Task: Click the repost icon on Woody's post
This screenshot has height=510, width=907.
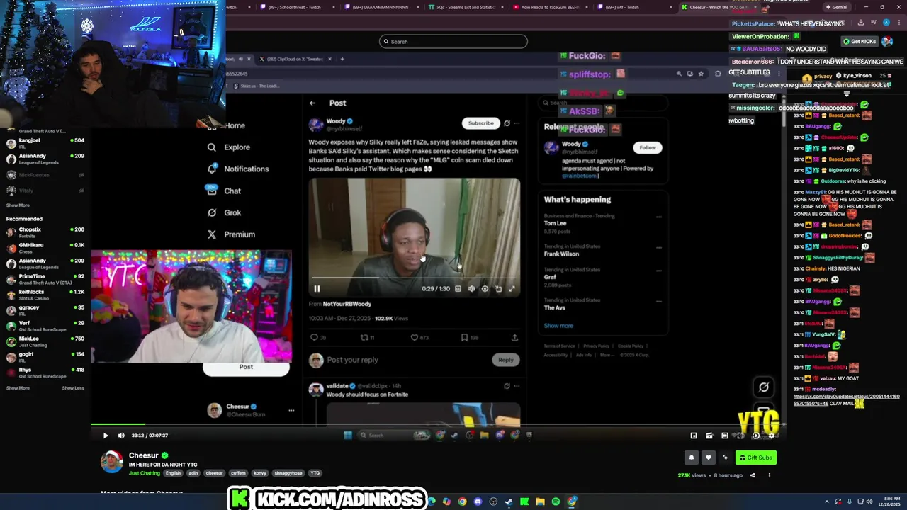Action: point(364,337)
